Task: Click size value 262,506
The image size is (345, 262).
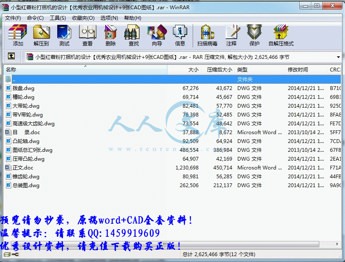Action: 189,185
